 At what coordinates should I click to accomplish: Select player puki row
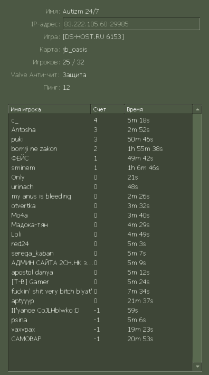(x=101, y=139)
